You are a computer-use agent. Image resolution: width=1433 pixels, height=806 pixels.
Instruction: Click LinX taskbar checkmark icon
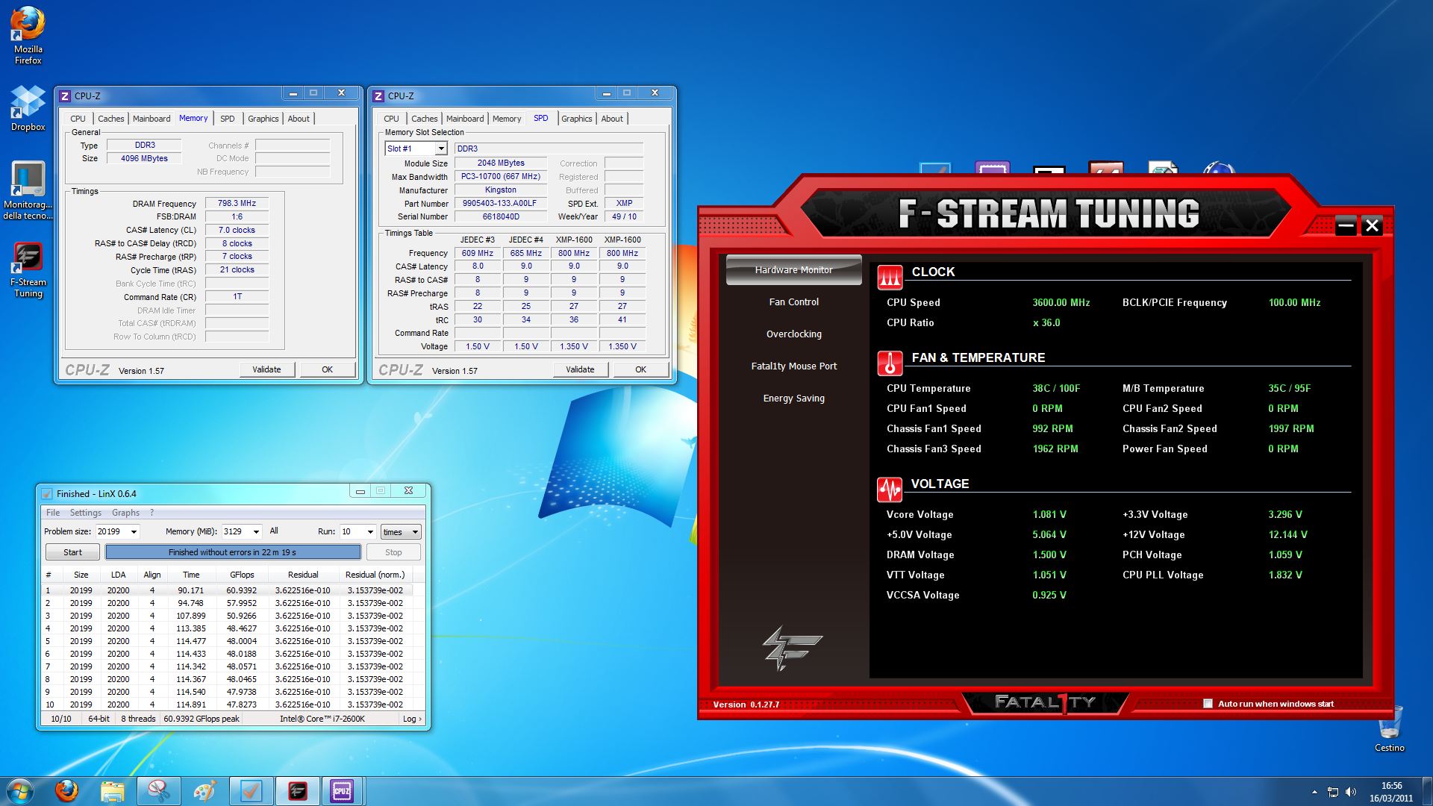pyautogui.click(x=251, y=790)
